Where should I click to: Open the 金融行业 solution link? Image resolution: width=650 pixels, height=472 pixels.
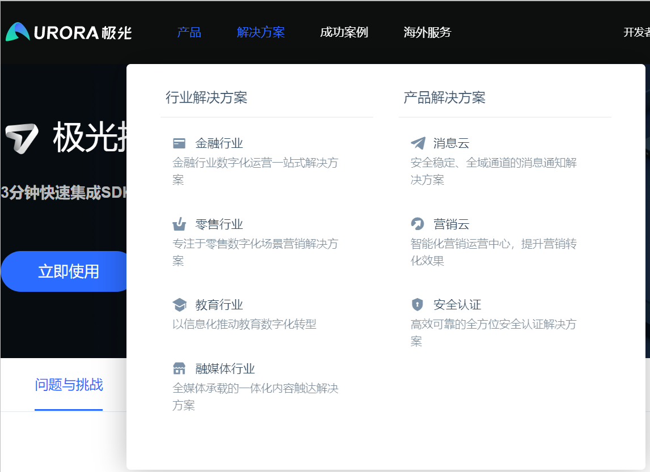point(219,143)
